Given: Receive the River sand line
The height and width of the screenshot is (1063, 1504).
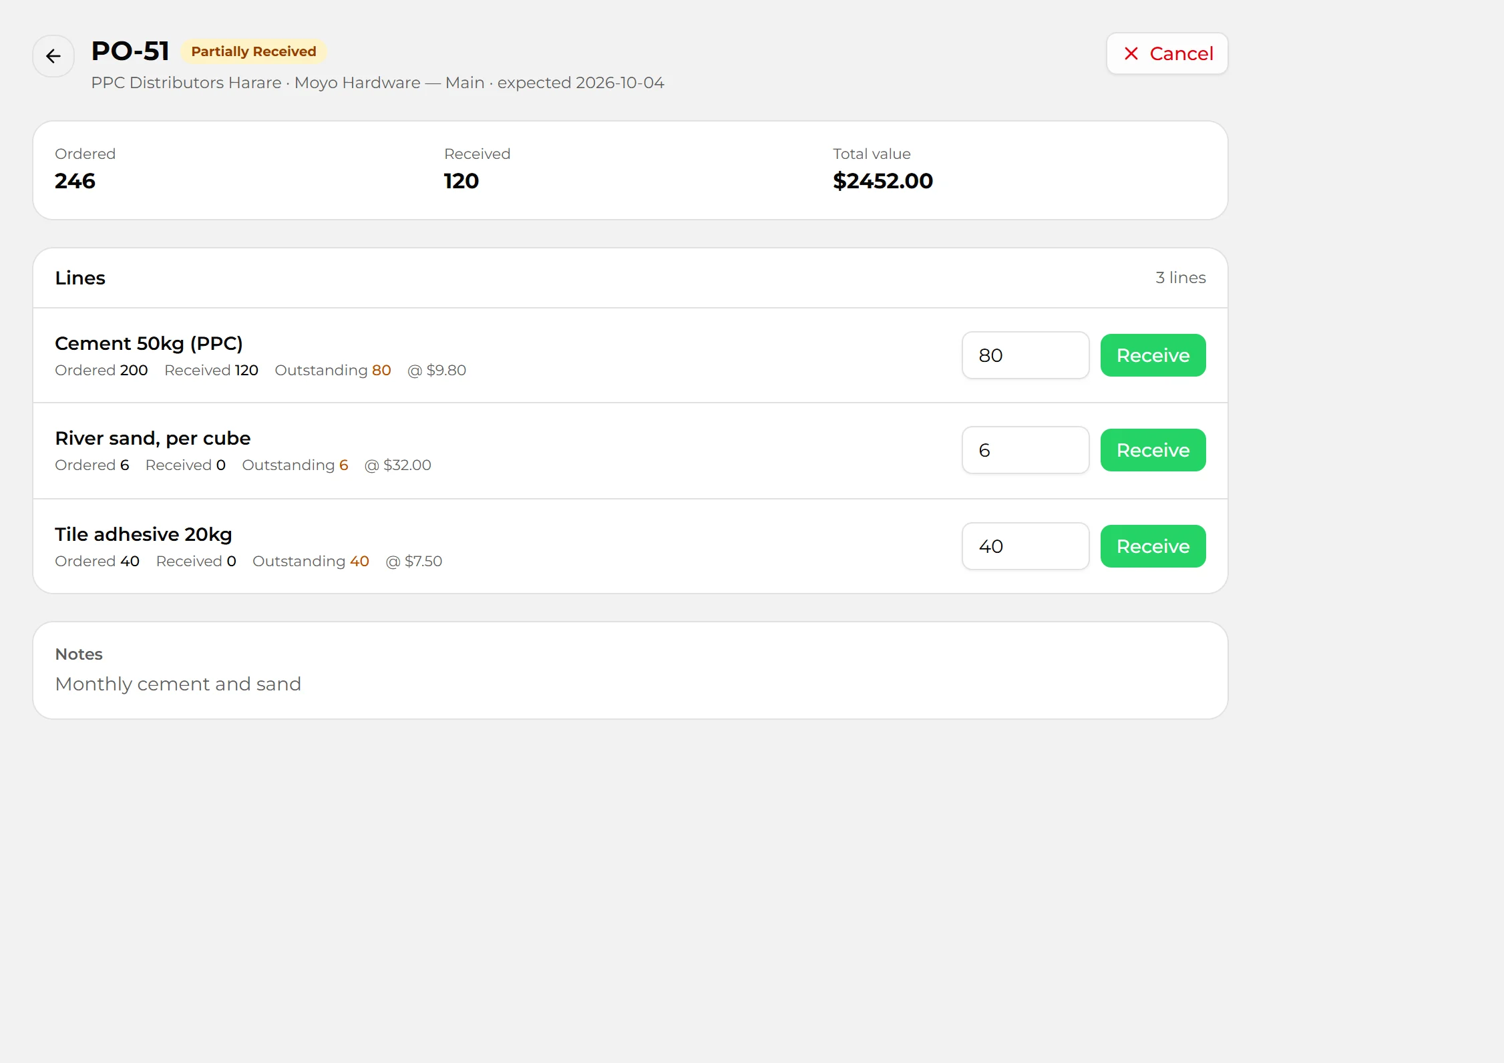Looking at the screenshot, I should (x=1153, y=450).
